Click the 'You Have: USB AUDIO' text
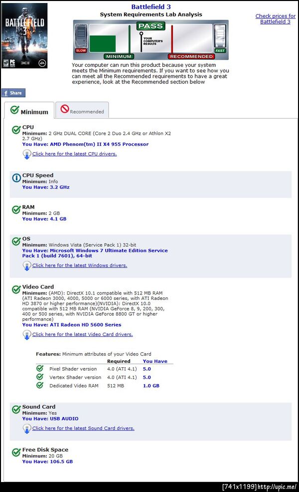This screenshot has width=299, height=492. pyautogui.click(x=50, y=419)
